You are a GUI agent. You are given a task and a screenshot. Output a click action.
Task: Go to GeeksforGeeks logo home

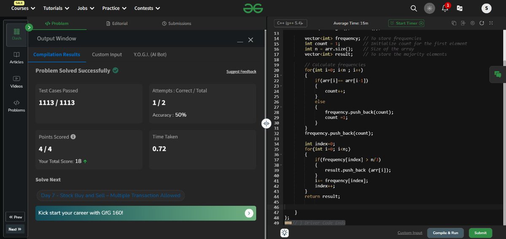click(x=253, y=8)
